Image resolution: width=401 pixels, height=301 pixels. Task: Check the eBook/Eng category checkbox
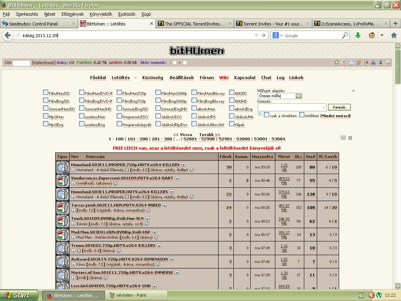pos(232,108)
